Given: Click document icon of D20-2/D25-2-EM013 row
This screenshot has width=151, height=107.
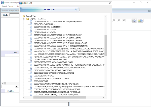Looking at the screenshot, I should click(x=31, y=24).
